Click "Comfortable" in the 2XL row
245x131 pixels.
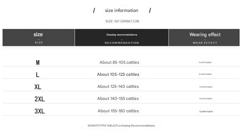[x=206, y=99]
